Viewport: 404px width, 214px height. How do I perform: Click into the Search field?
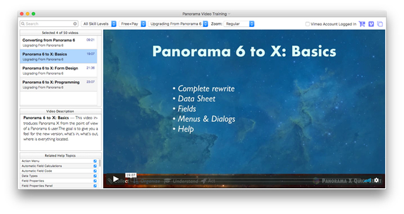(x=49, y=23)
